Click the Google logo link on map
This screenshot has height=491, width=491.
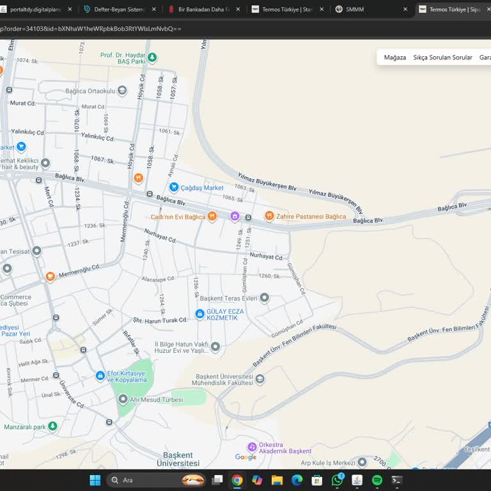[245, 457]
